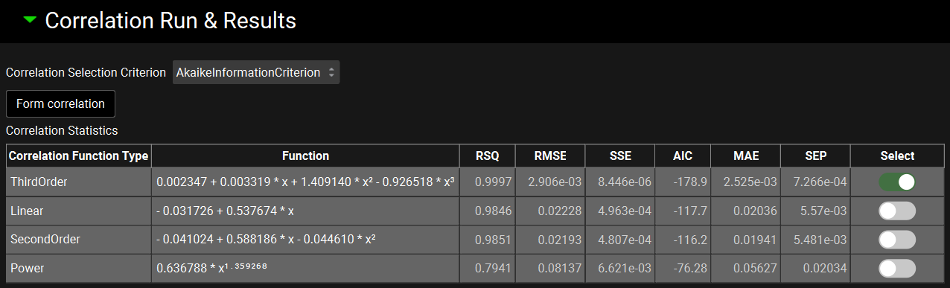Image resolution: width=950 pixels, height=288 pixels.
Task: Open the Correlation Selection Criterion dropdown
Action: [x=256, y=72]
